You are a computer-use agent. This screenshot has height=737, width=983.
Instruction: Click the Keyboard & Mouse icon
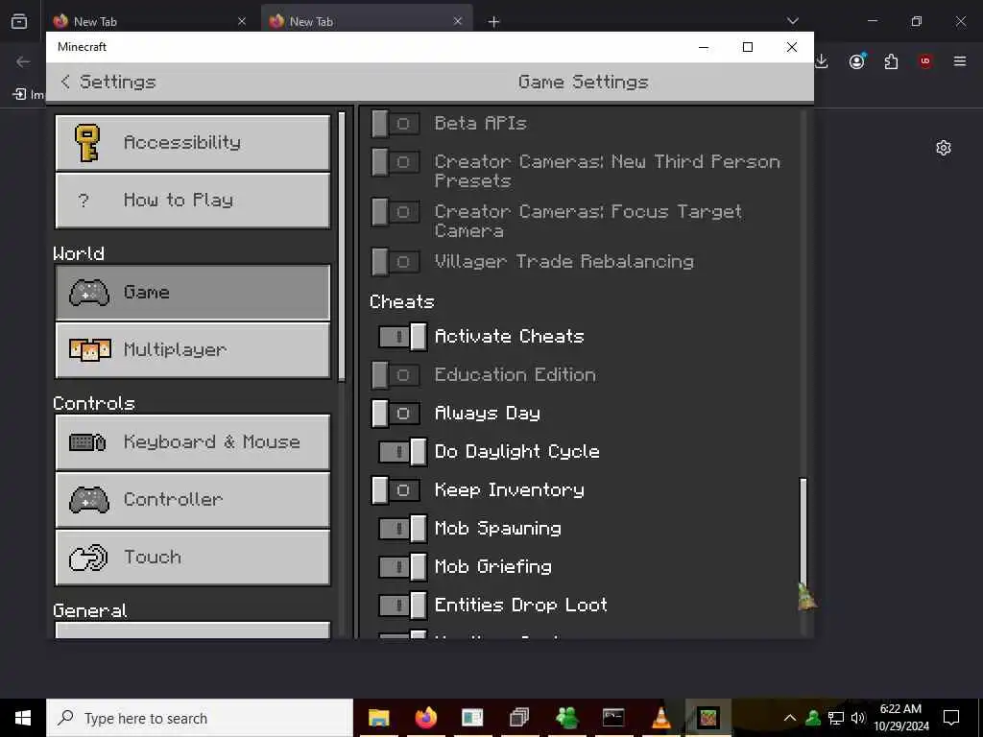[87, 442]
